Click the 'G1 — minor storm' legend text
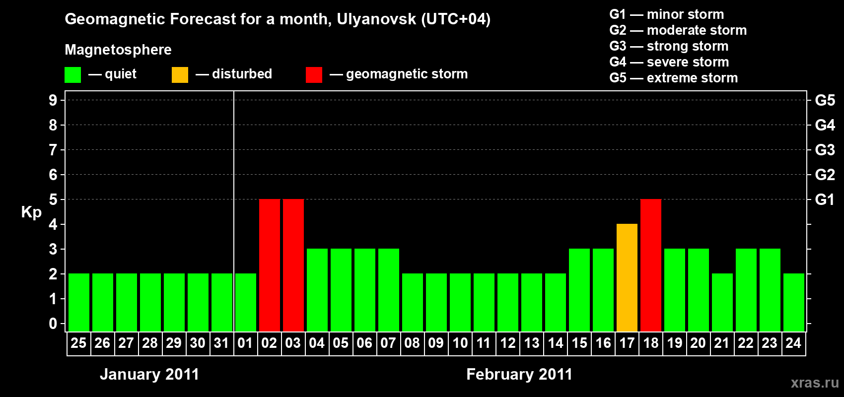This screenshot has width=844, height=397. click(667, 14)
